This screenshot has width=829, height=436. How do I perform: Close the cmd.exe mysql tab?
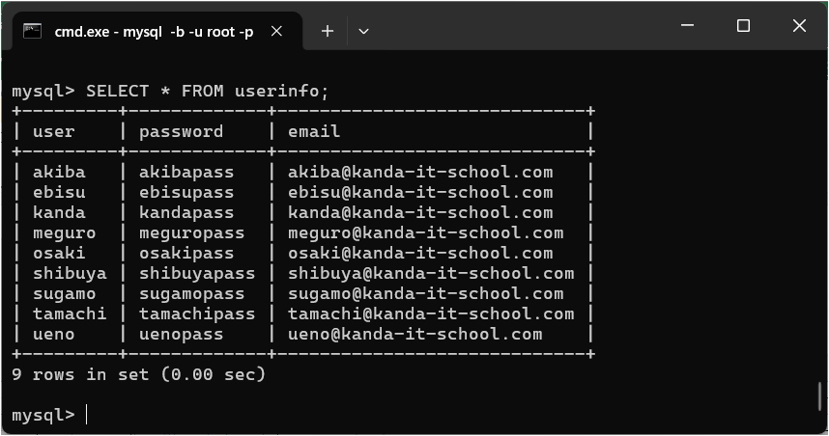(279, 31)
